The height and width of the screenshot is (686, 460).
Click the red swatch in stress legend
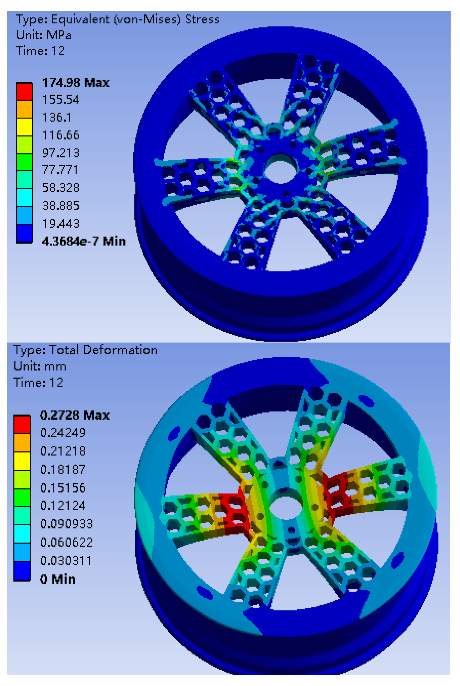point(24,91)
